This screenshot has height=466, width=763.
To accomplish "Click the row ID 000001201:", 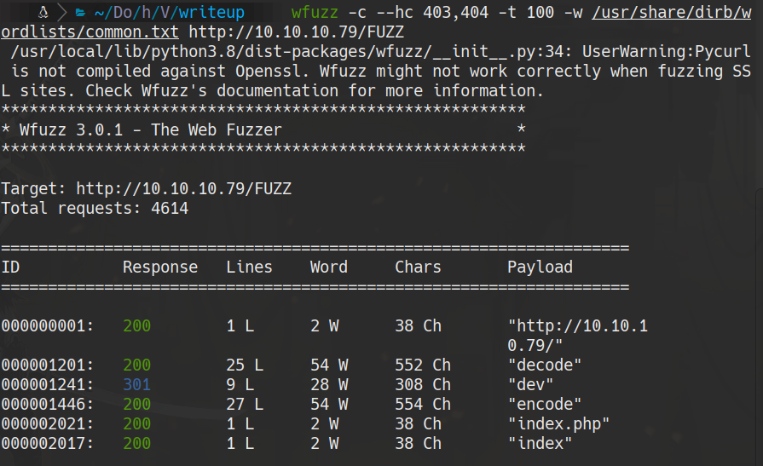I will (x=47, y=365).
